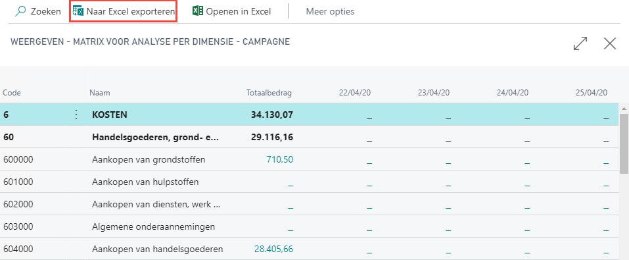Select row 603000 Algemene onderaannemingen
This screenshot has height=260, width=629.
[310, 226]
